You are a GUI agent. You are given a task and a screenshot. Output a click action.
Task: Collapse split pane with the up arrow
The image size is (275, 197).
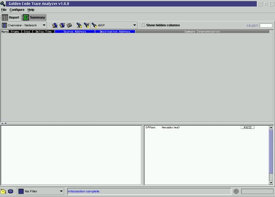[2, 123]
